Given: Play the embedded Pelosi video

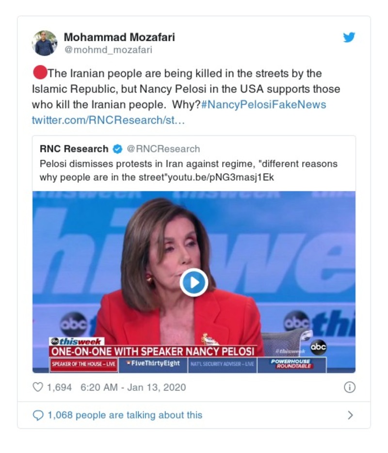Looking at the screenshot, I should [x=194, y=282].
